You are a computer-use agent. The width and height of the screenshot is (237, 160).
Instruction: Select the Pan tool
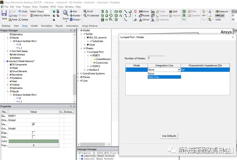tap(73, 11)
